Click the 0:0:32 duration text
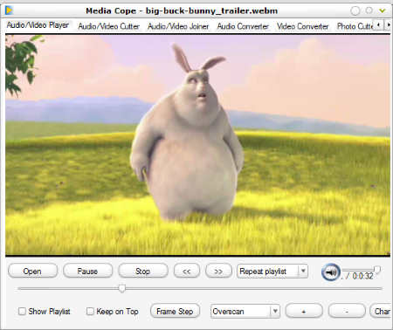 point(362,276)
